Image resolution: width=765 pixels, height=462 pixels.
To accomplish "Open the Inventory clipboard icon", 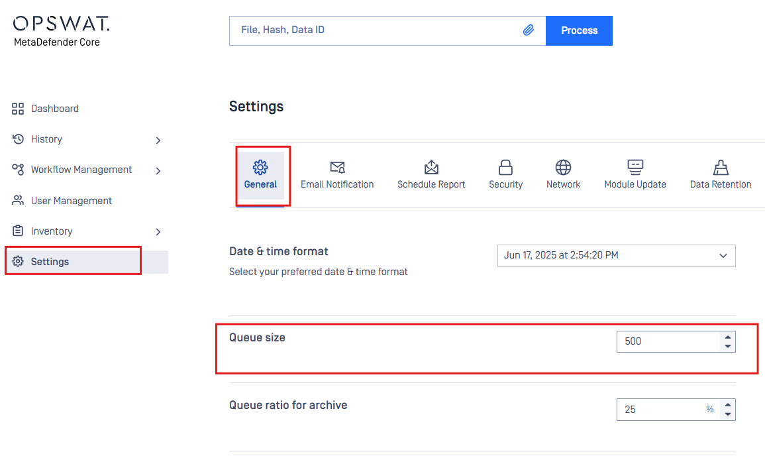I will tap(18, 231).
